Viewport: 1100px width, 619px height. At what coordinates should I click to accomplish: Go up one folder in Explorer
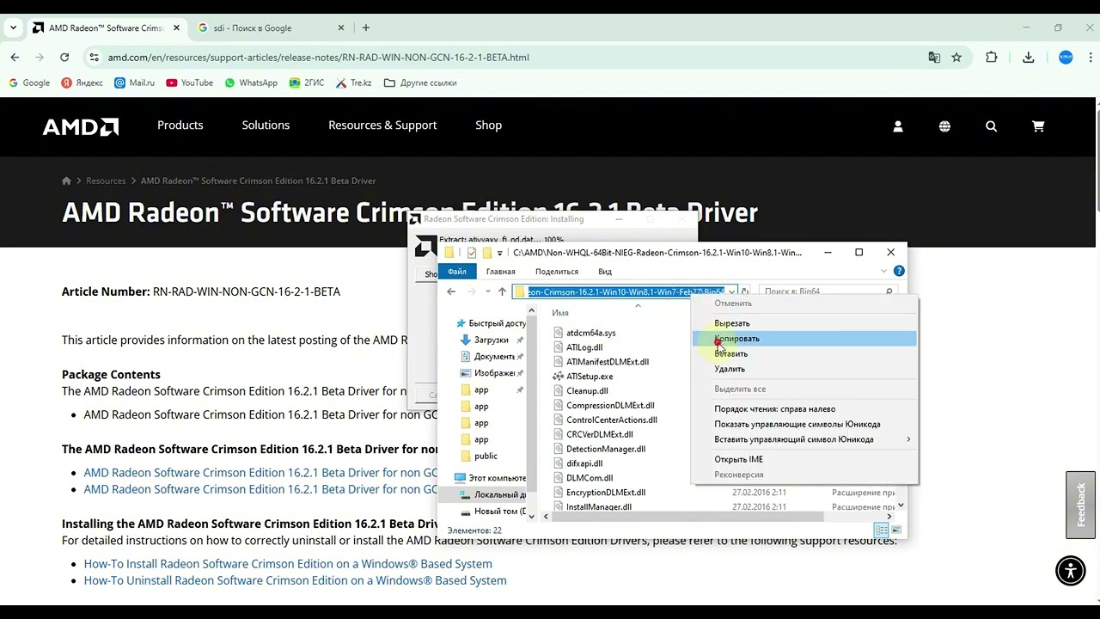[502, 291]
